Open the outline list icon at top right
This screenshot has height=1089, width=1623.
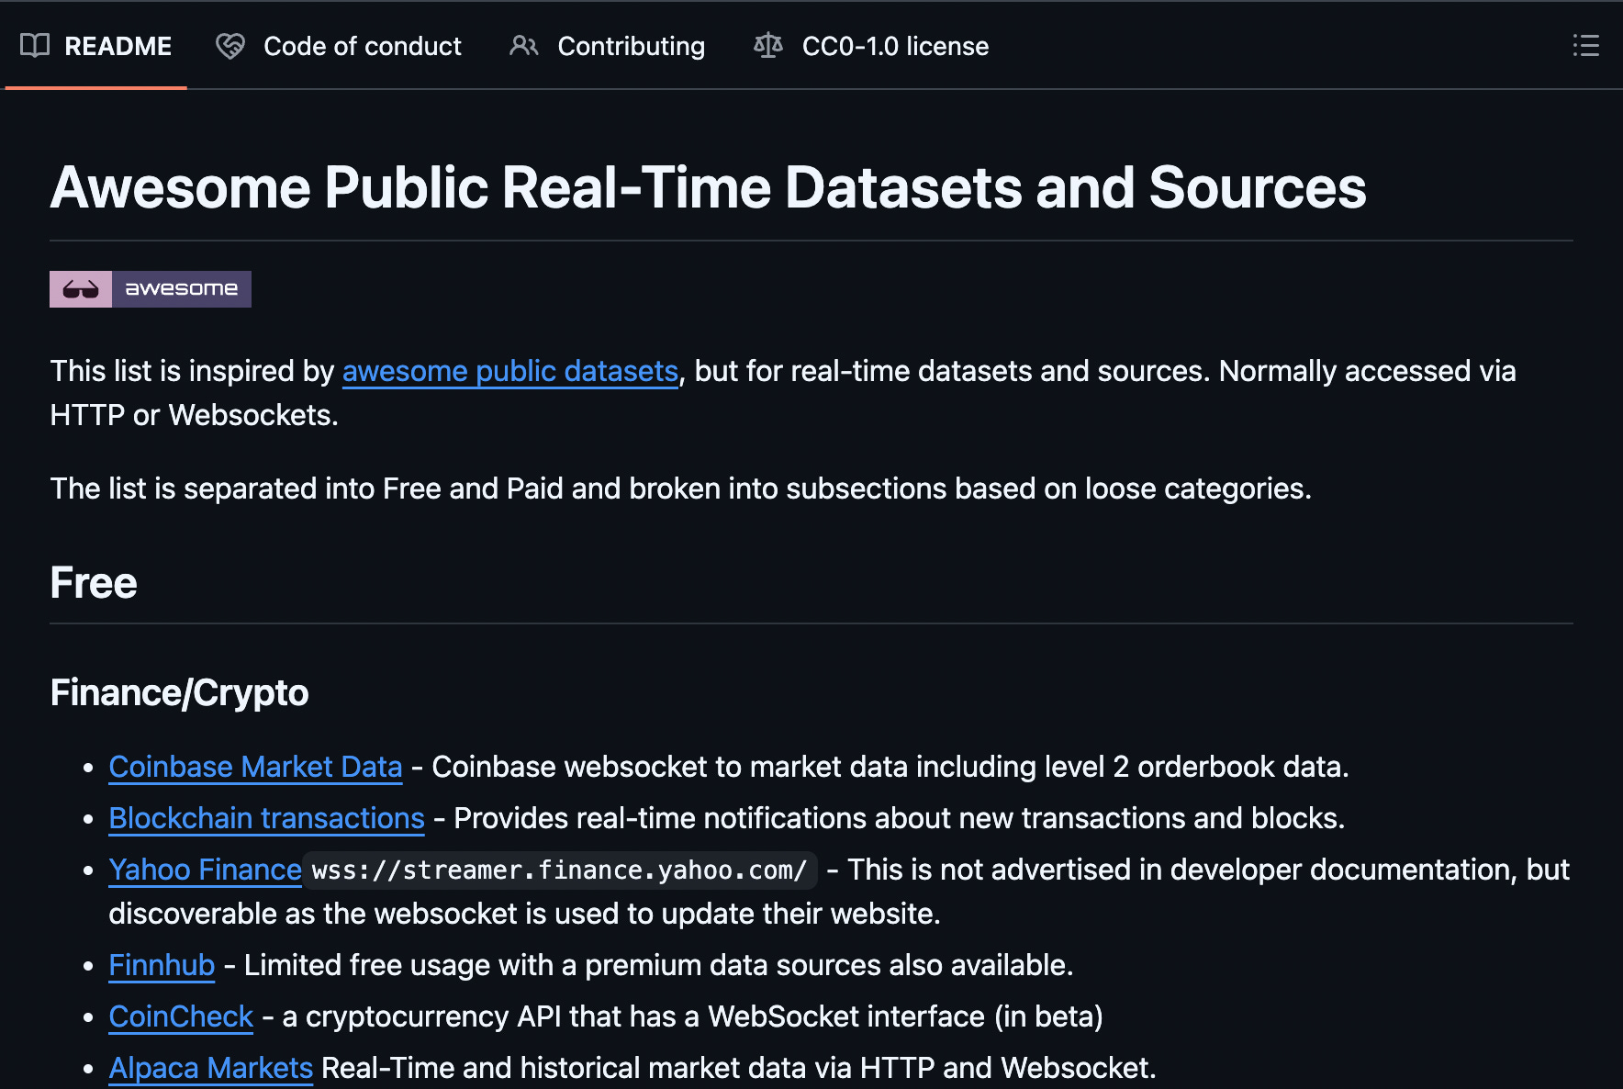point(1587,47)
